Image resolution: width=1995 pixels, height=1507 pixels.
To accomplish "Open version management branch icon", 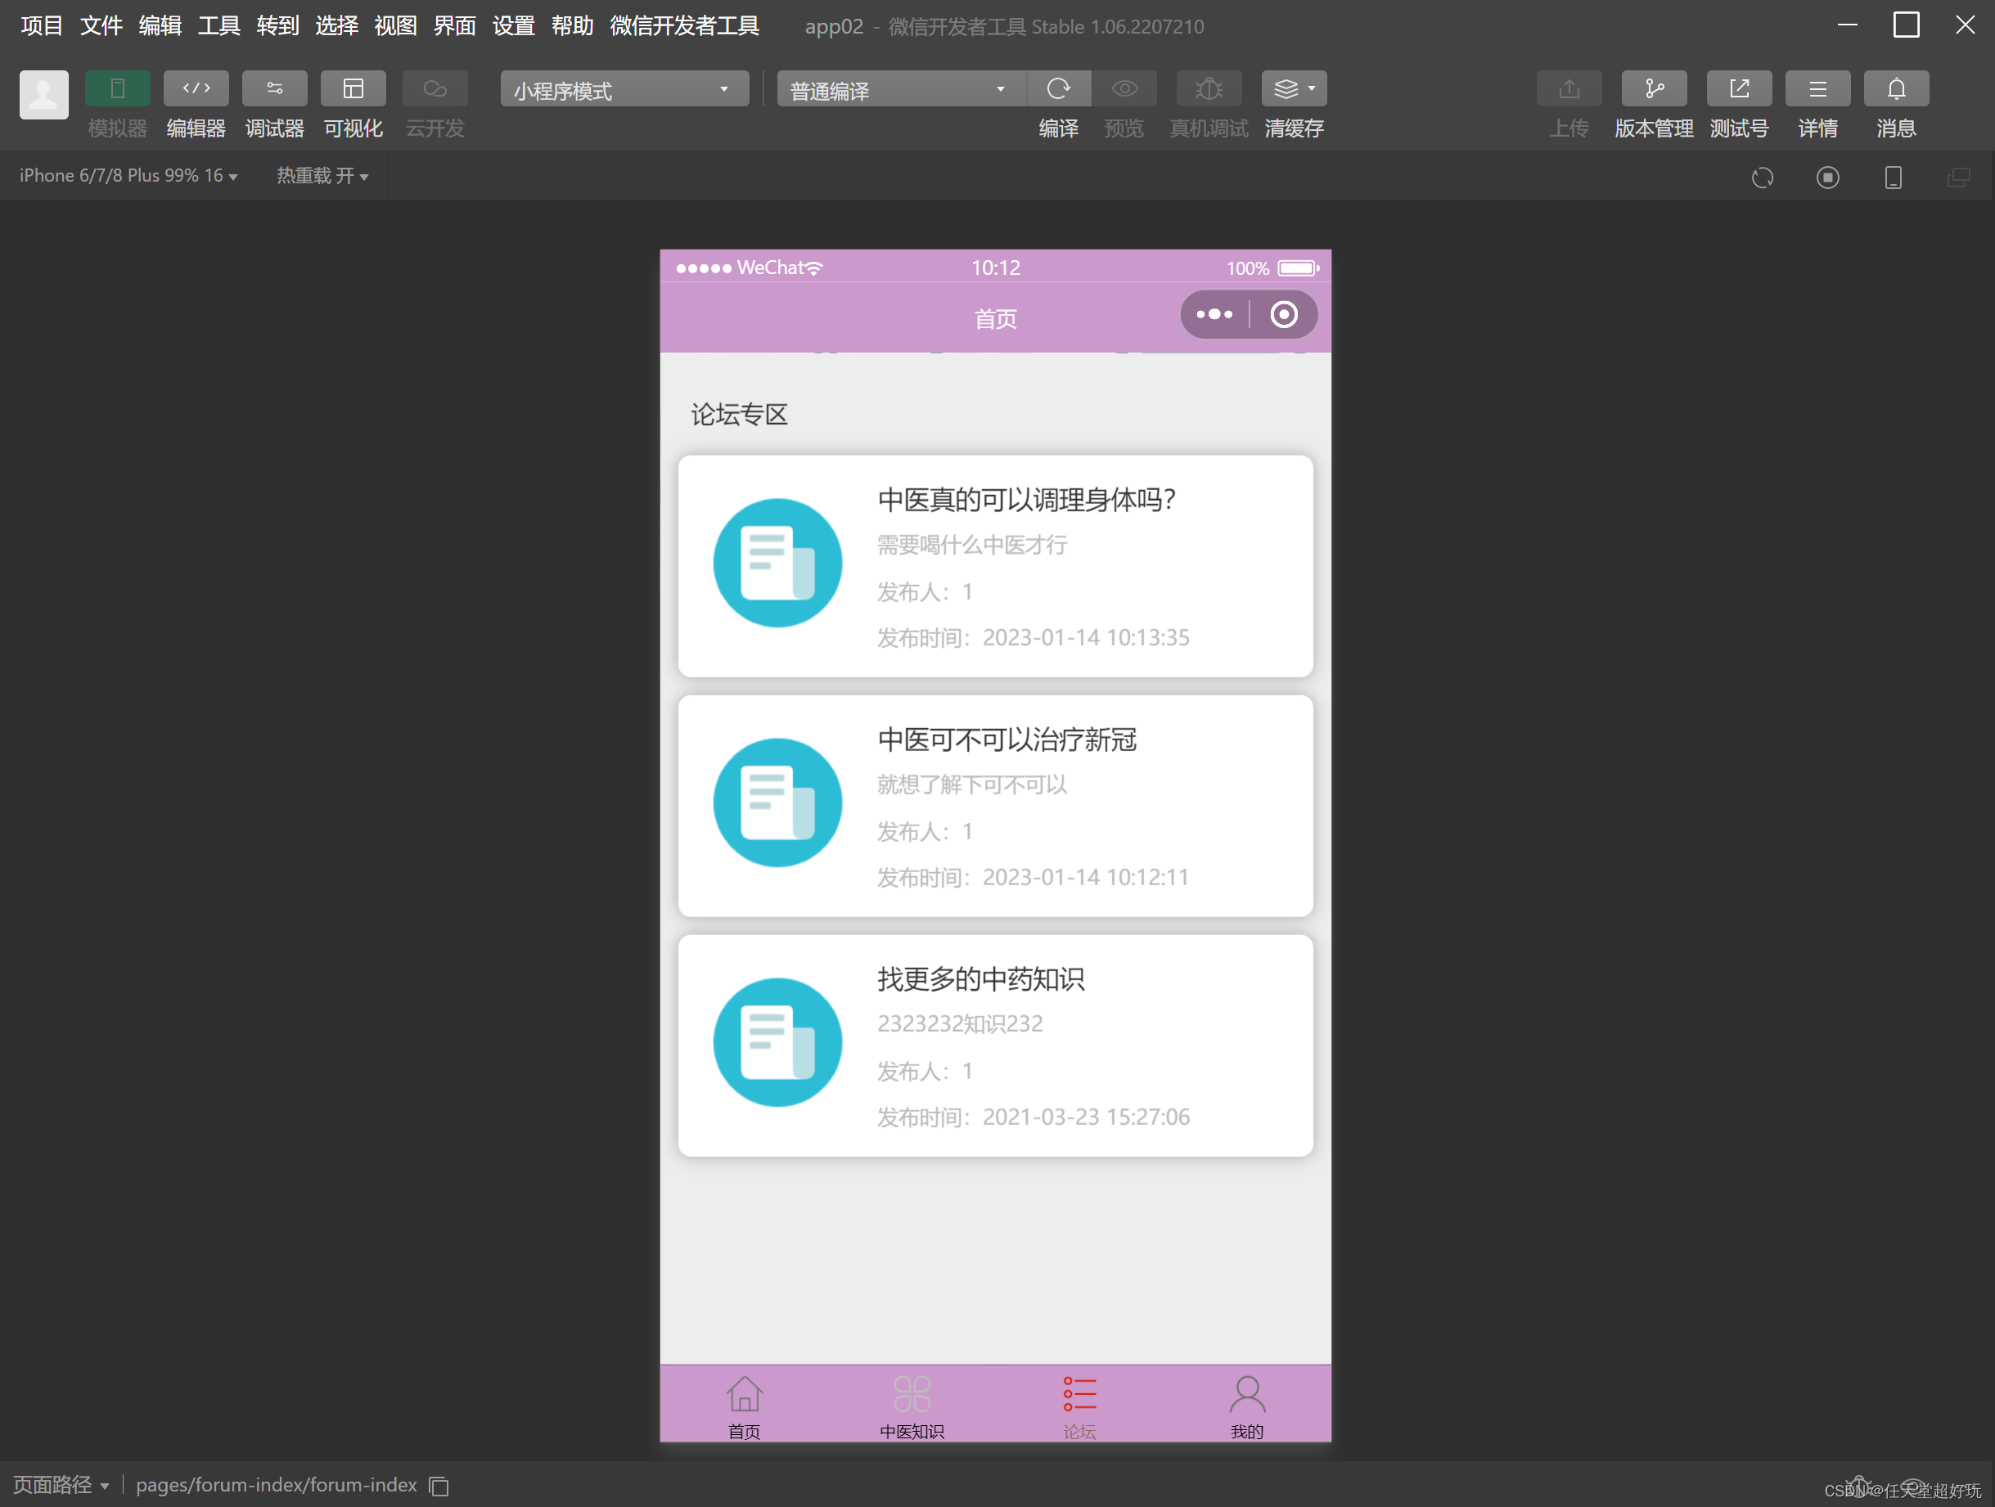I will pyautogui.click(x=1653, y=88).
